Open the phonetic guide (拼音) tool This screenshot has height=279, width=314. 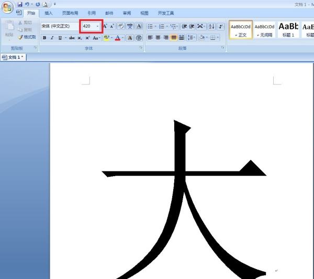(x=130, y=26)
